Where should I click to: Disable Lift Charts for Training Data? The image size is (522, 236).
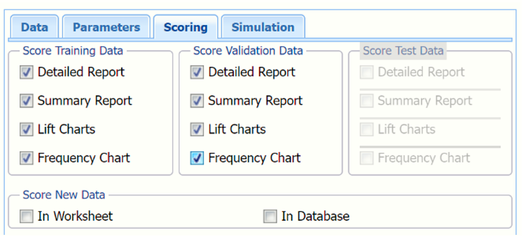pyautogui.click(x=26, y=129)
